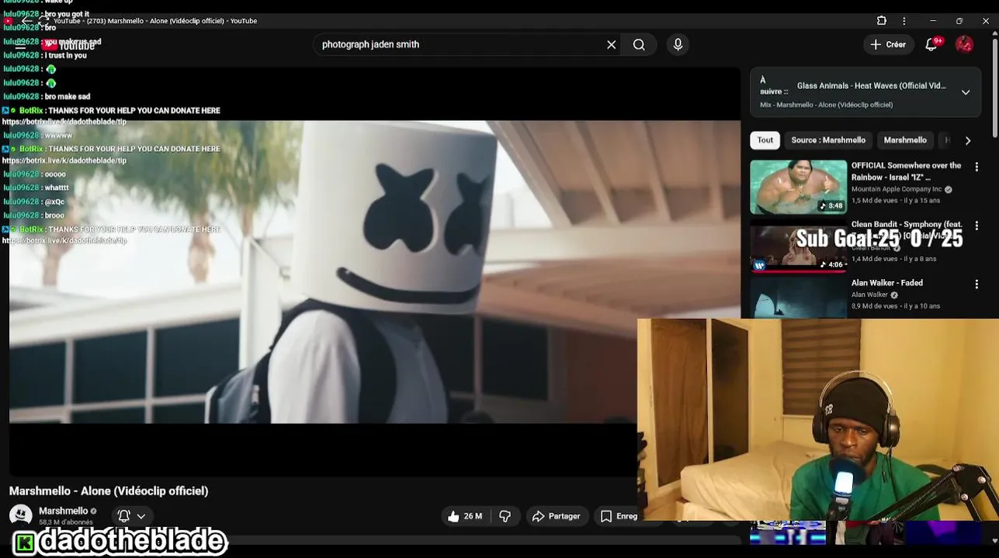The width and height of the screenshot is (999, 558).
Task: Open the Alan Walker Faded thumbnail
Action: tap(798, 298)
